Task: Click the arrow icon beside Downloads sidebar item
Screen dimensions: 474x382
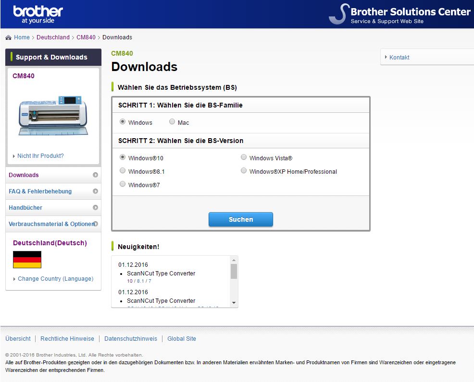Action: pyautogui.click(x=95, y=175)
